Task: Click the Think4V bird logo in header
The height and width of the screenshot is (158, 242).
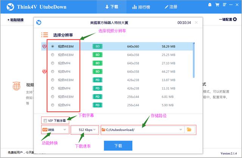Action: (x=10, y=7)
